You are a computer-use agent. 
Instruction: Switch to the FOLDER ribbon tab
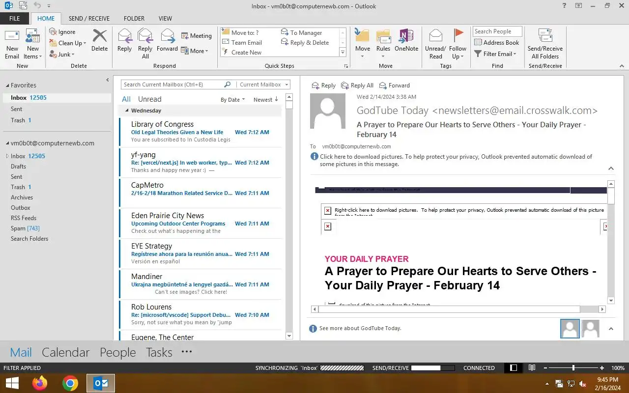coord(134,19)
